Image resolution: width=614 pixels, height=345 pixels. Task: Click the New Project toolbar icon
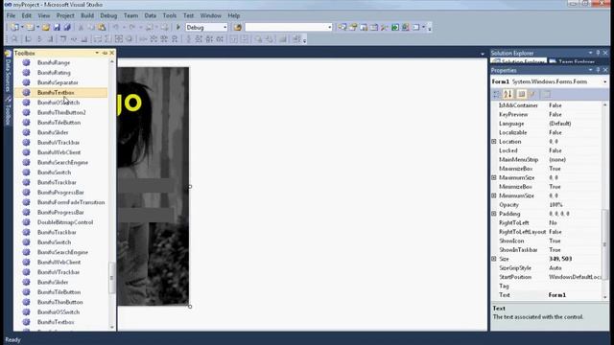(14, 28)
